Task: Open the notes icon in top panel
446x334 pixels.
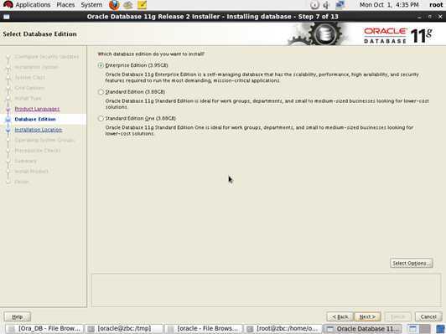Action: pos(142,5)
